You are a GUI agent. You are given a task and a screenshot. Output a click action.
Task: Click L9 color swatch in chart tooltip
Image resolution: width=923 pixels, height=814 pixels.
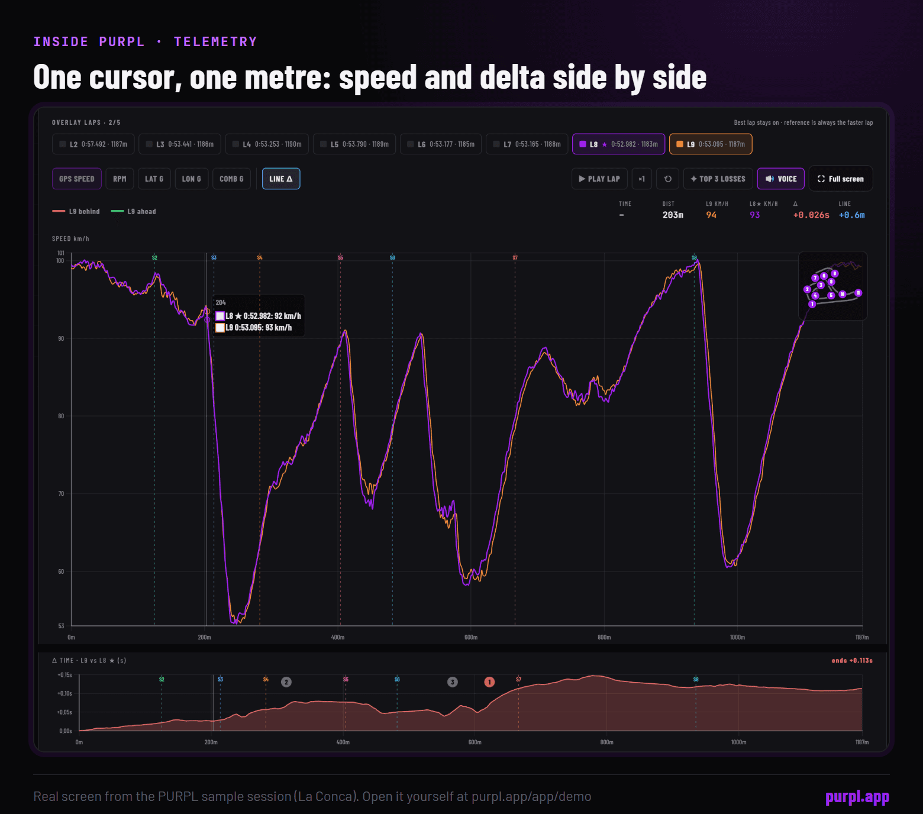pos(220,328)
